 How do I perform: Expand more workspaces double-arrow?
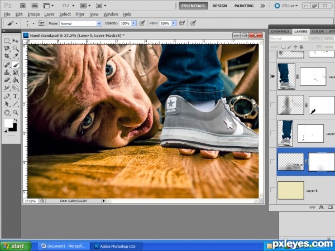pos(263,6)
